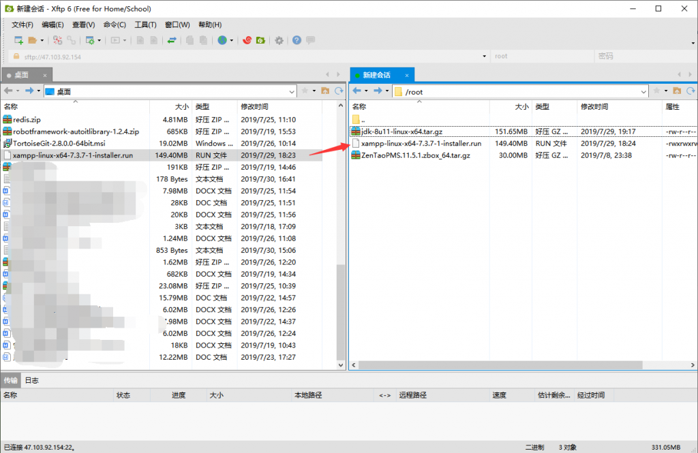The image size is (698, 453).
Task: Click the green Xftp launcher icon
Action: [261, 40]
